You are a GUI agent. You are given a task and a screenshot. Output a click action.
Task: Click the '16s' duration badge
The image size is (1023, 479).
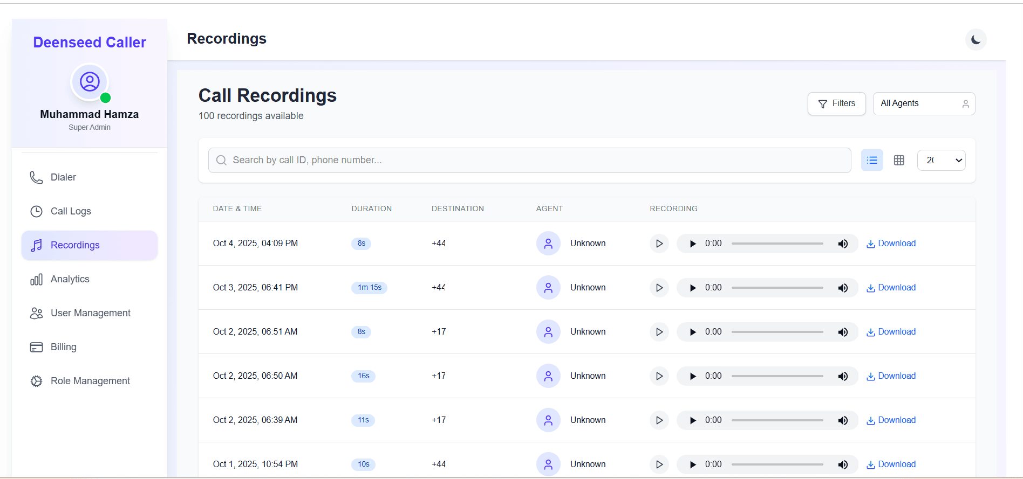click(x=364, y=376)
